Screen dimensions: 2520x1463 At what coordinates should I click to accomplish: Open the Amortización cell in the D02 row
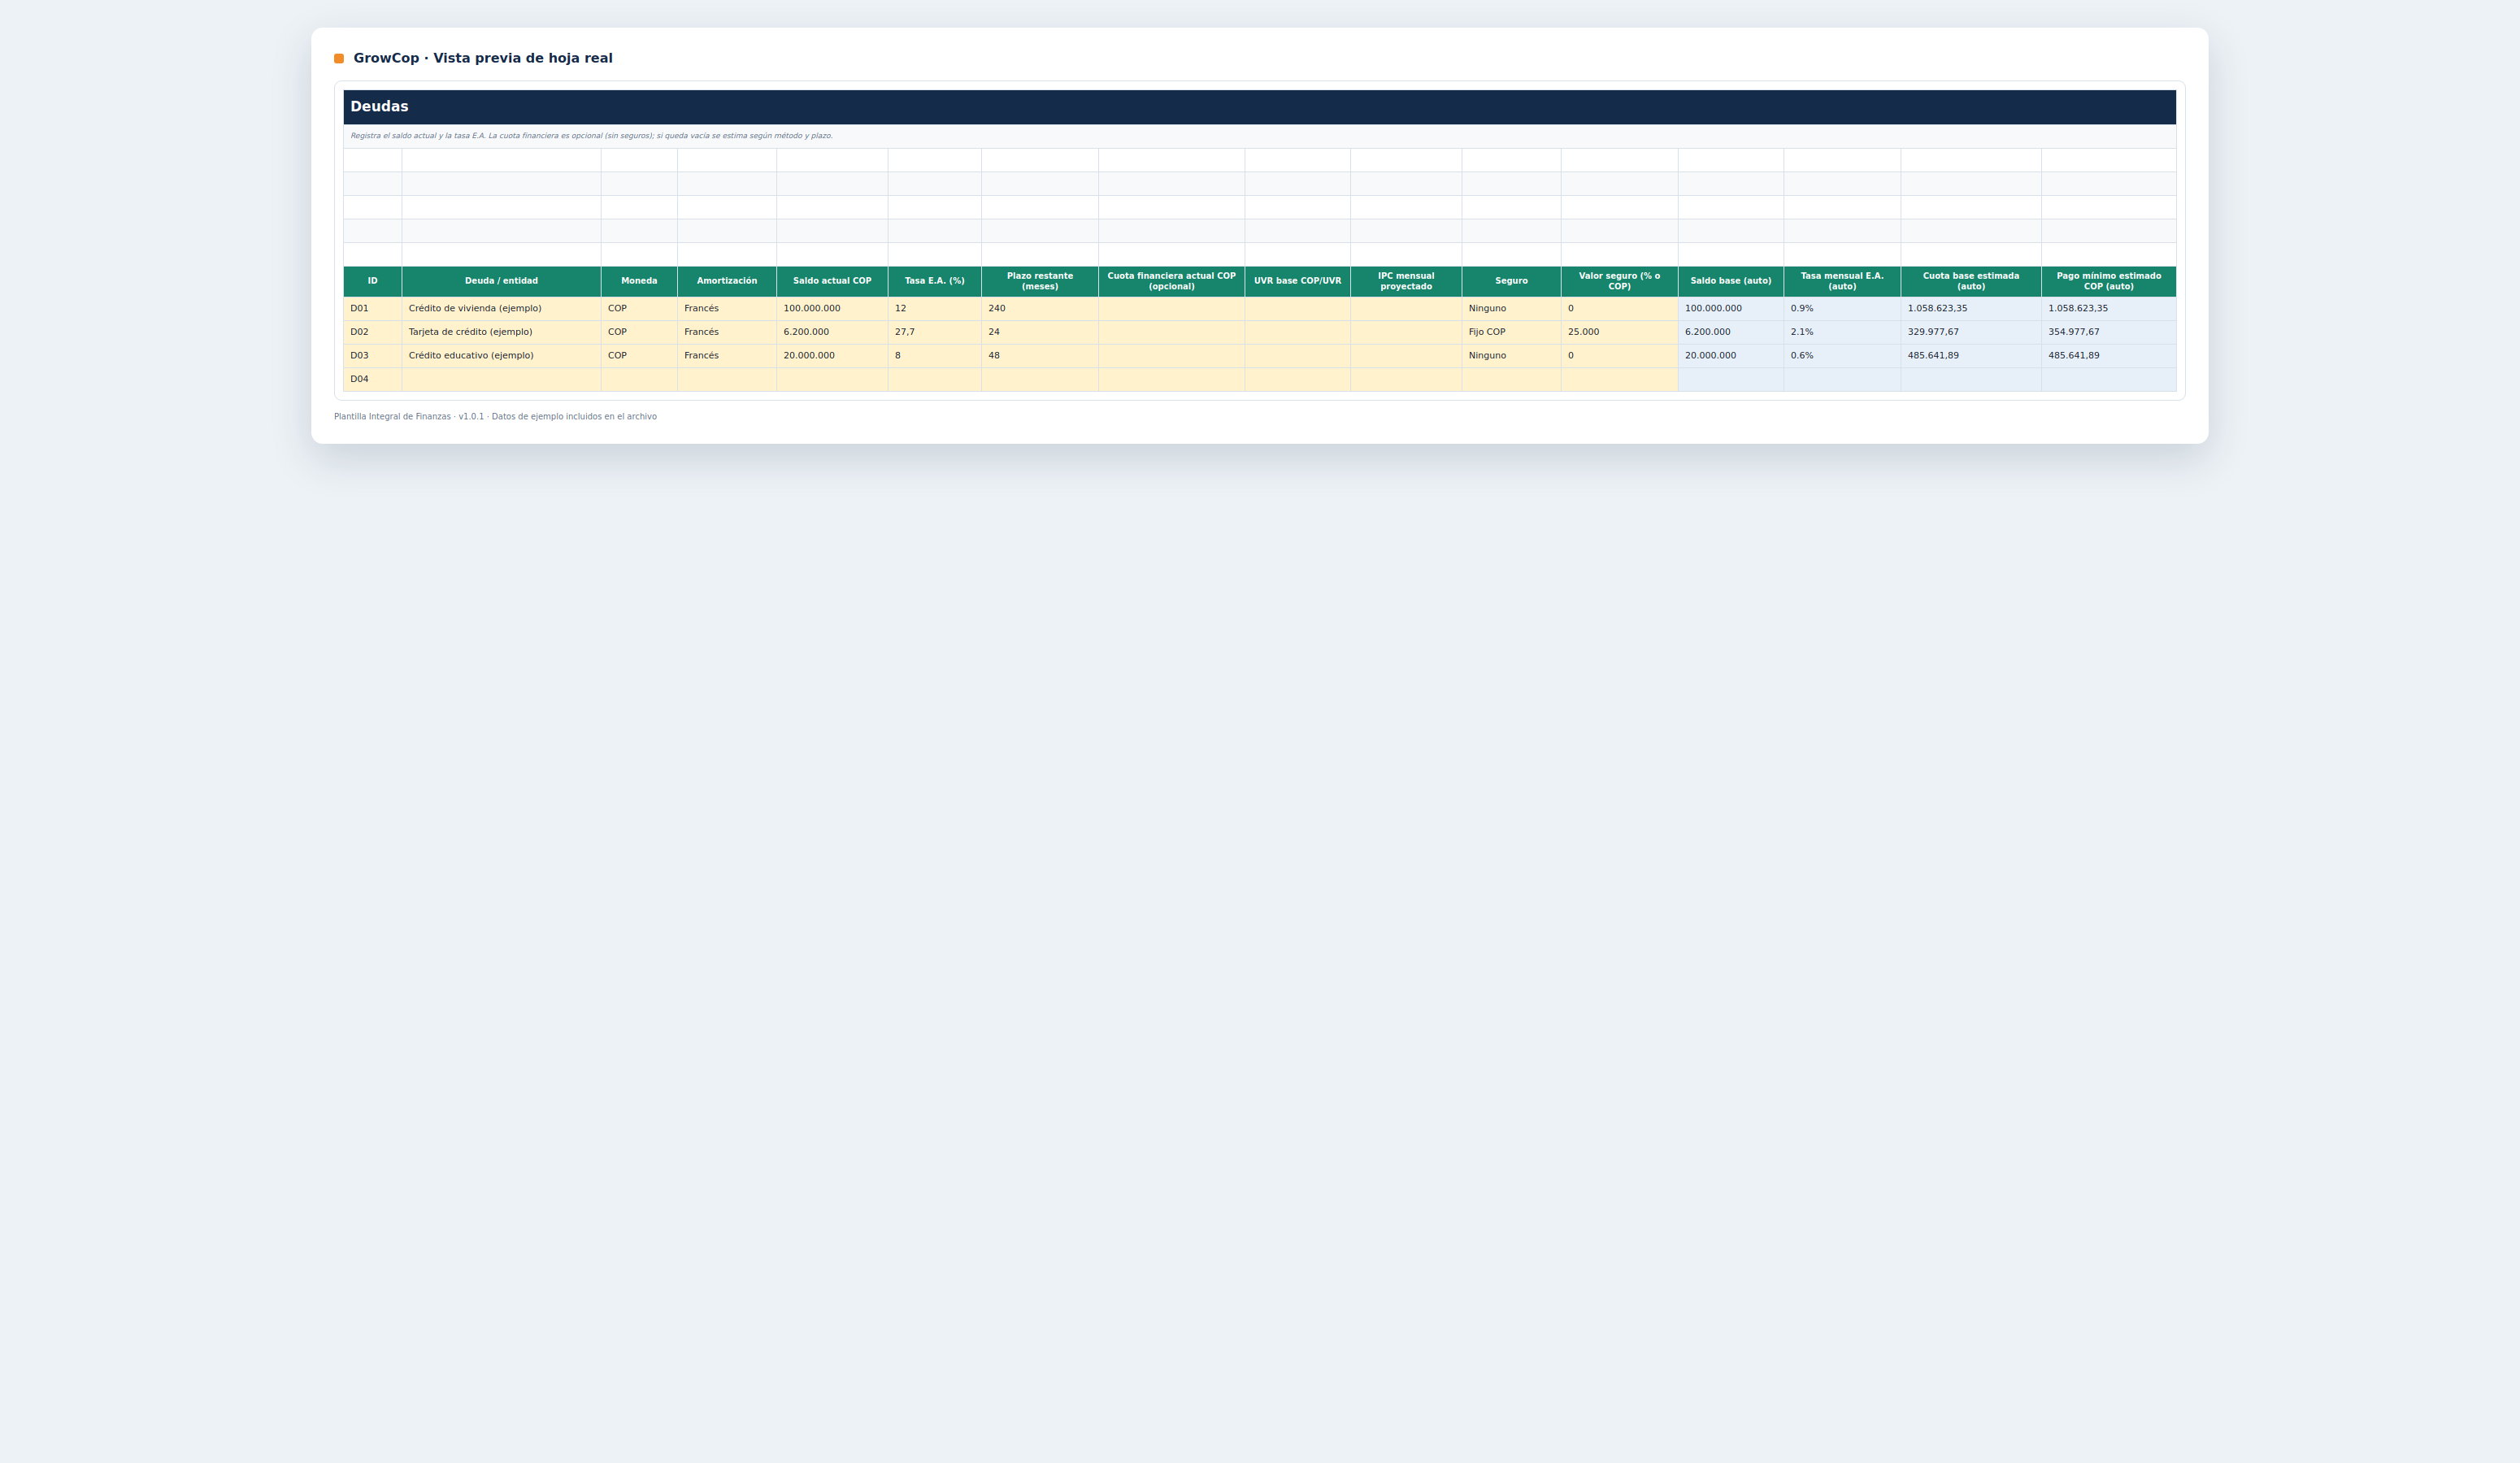[x=727, y=332]
